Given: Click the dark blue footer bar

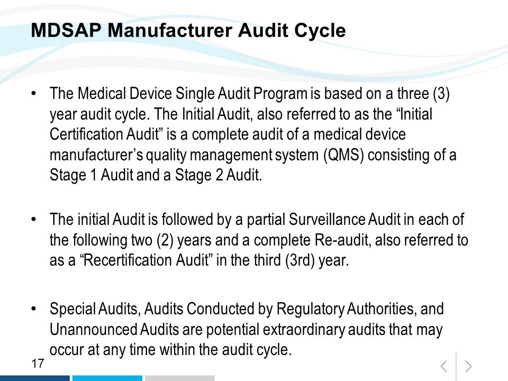Looking at the screenshot, I should 35,378.
